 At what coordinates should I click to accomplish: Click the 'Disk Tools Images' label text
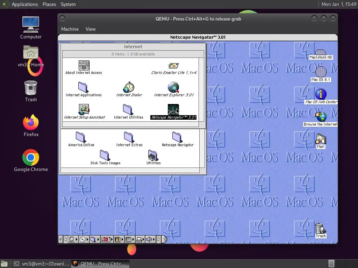tap(105, 163)
